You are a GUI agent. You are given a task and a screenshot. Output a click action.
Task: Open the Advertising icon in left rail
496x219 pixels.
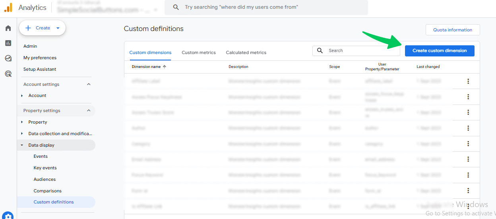(x=8, y=74)
